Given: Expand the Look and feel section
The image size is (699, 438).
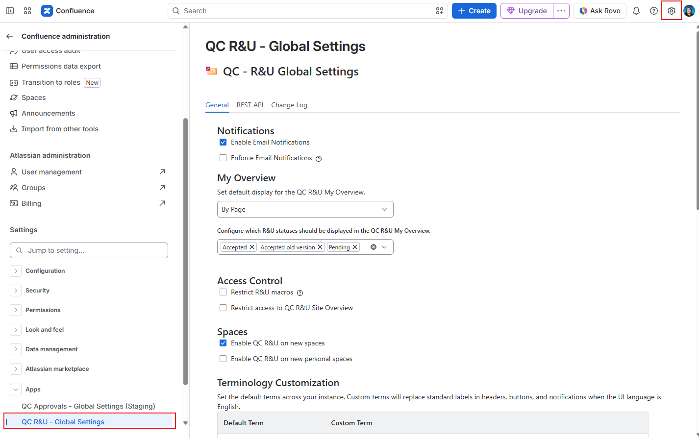Looking at the screenshot, I should coord(16,330).
